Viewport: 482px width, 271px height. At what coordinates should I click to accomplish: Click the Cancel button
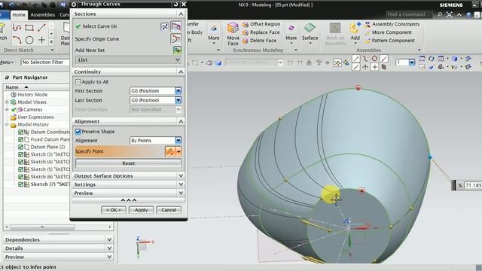point(169,210)
